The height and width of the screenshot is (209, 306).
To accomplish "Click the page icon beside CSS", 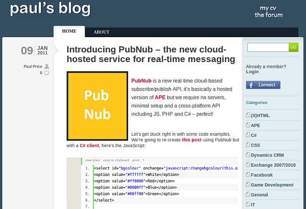I will [x=248, y=144].
